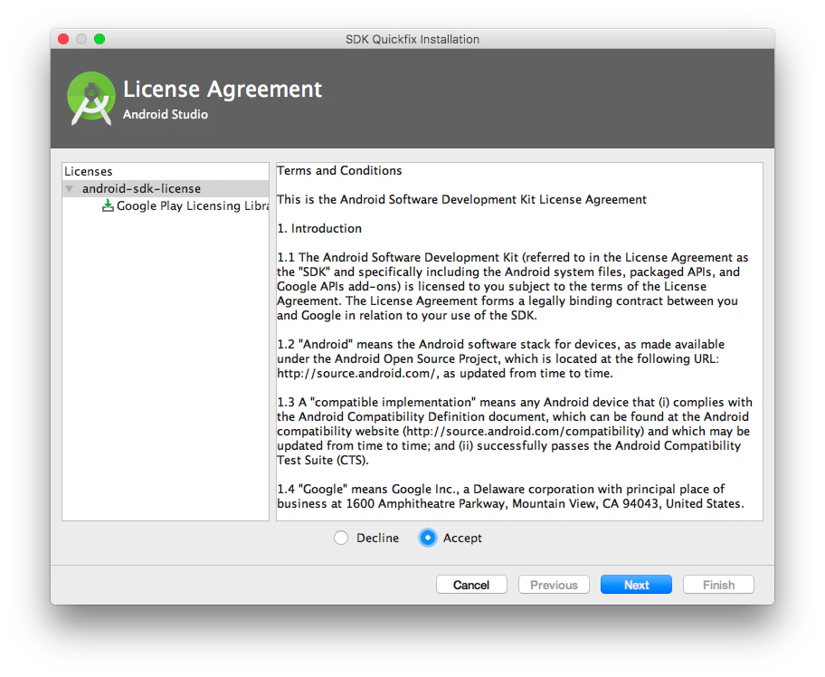The height and width of the screenshot is (677, 825).
Task: Click the '1. Introduction' line
Action: pyautogui.click(x=319, y=228)
